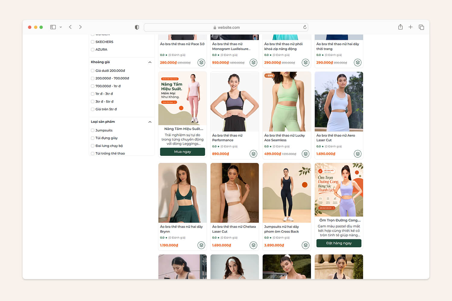Click the website.com address bar
Viewport: 452px width, 301px height.
(226, 27)
